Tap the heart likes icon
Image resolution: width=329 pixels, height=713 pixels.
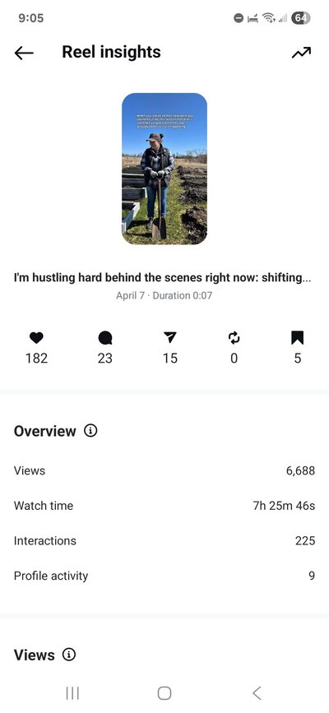pos(36,337)
